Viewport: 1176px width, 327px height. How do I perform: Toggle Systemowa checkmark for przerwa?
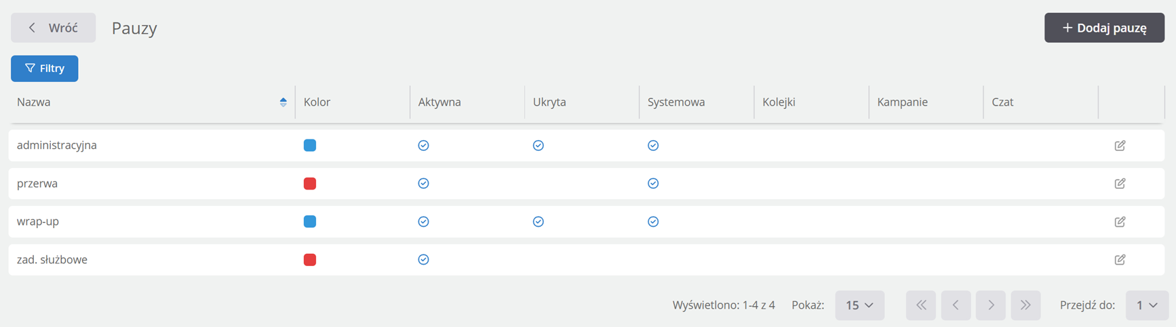653,183
